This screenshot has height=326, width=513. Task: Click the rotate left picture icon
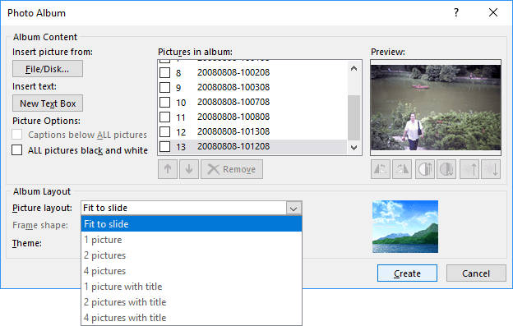(x=380, y=169)
